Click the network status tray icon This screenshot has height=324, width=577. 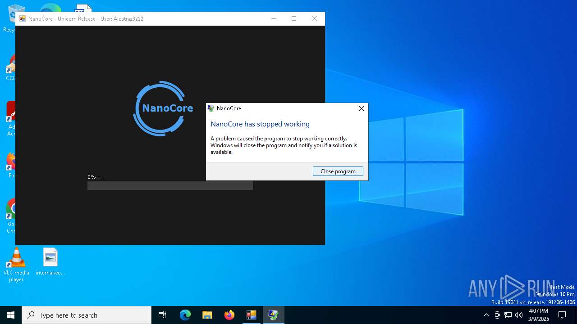point(508,315)
